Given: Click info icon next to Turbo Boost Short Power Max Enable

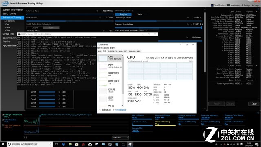Looking at the screenshot, I should click(146, 31).
